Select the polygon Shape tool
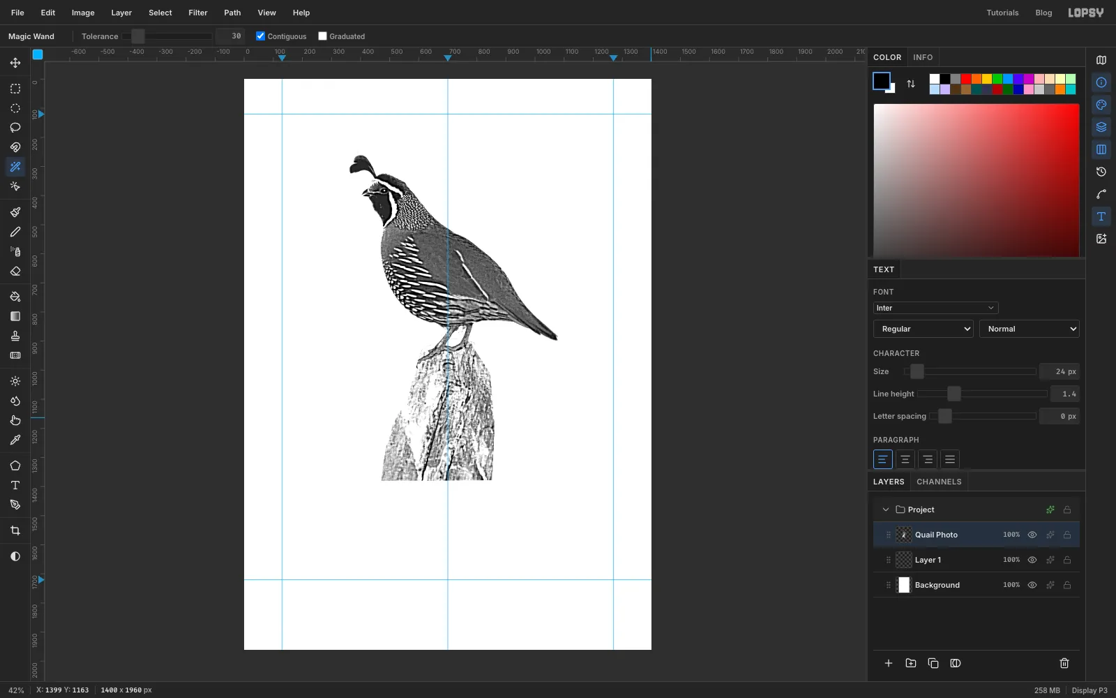Viewport: 1116px width, 698px height. (15, 466)
